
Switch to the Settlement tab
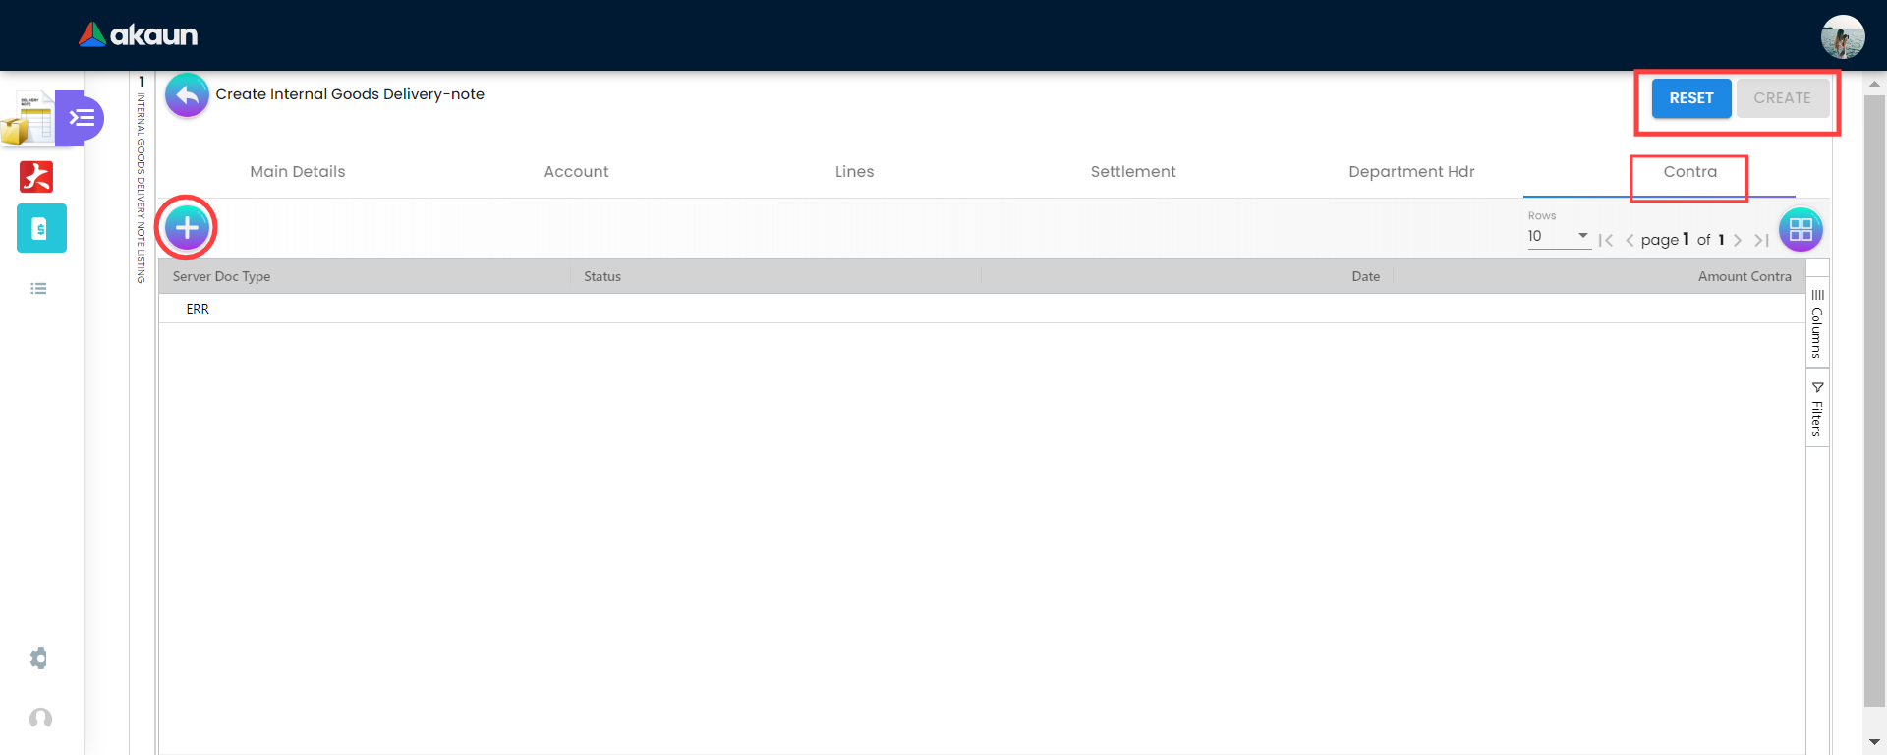(x=1133, y=172)
